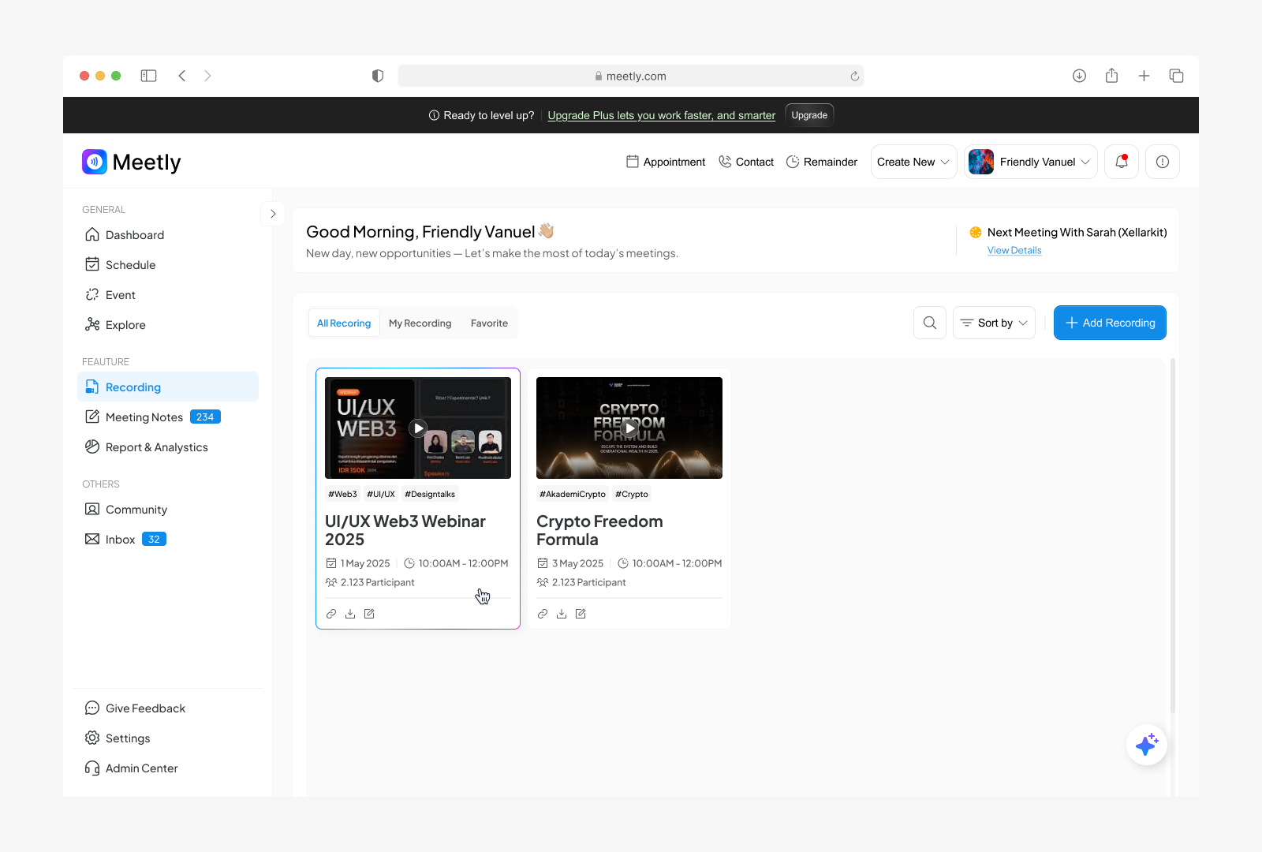The width and height of the screenshot is (1262, 852).
Task: Download the Crypto Freedom Formula recording
Action: coord(561,613)
